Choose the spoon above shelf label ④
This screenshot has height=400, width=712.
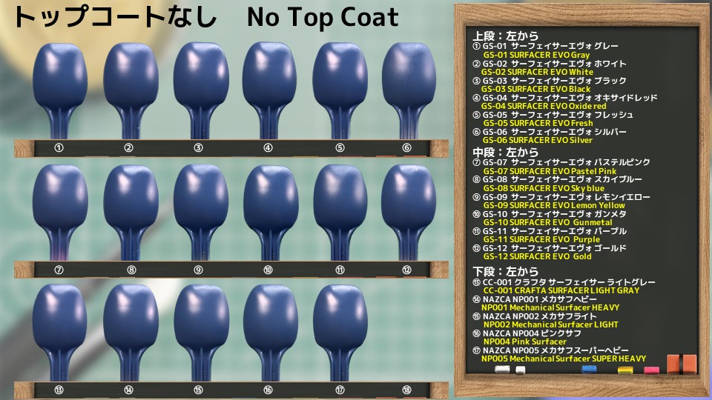coord(271,90)
